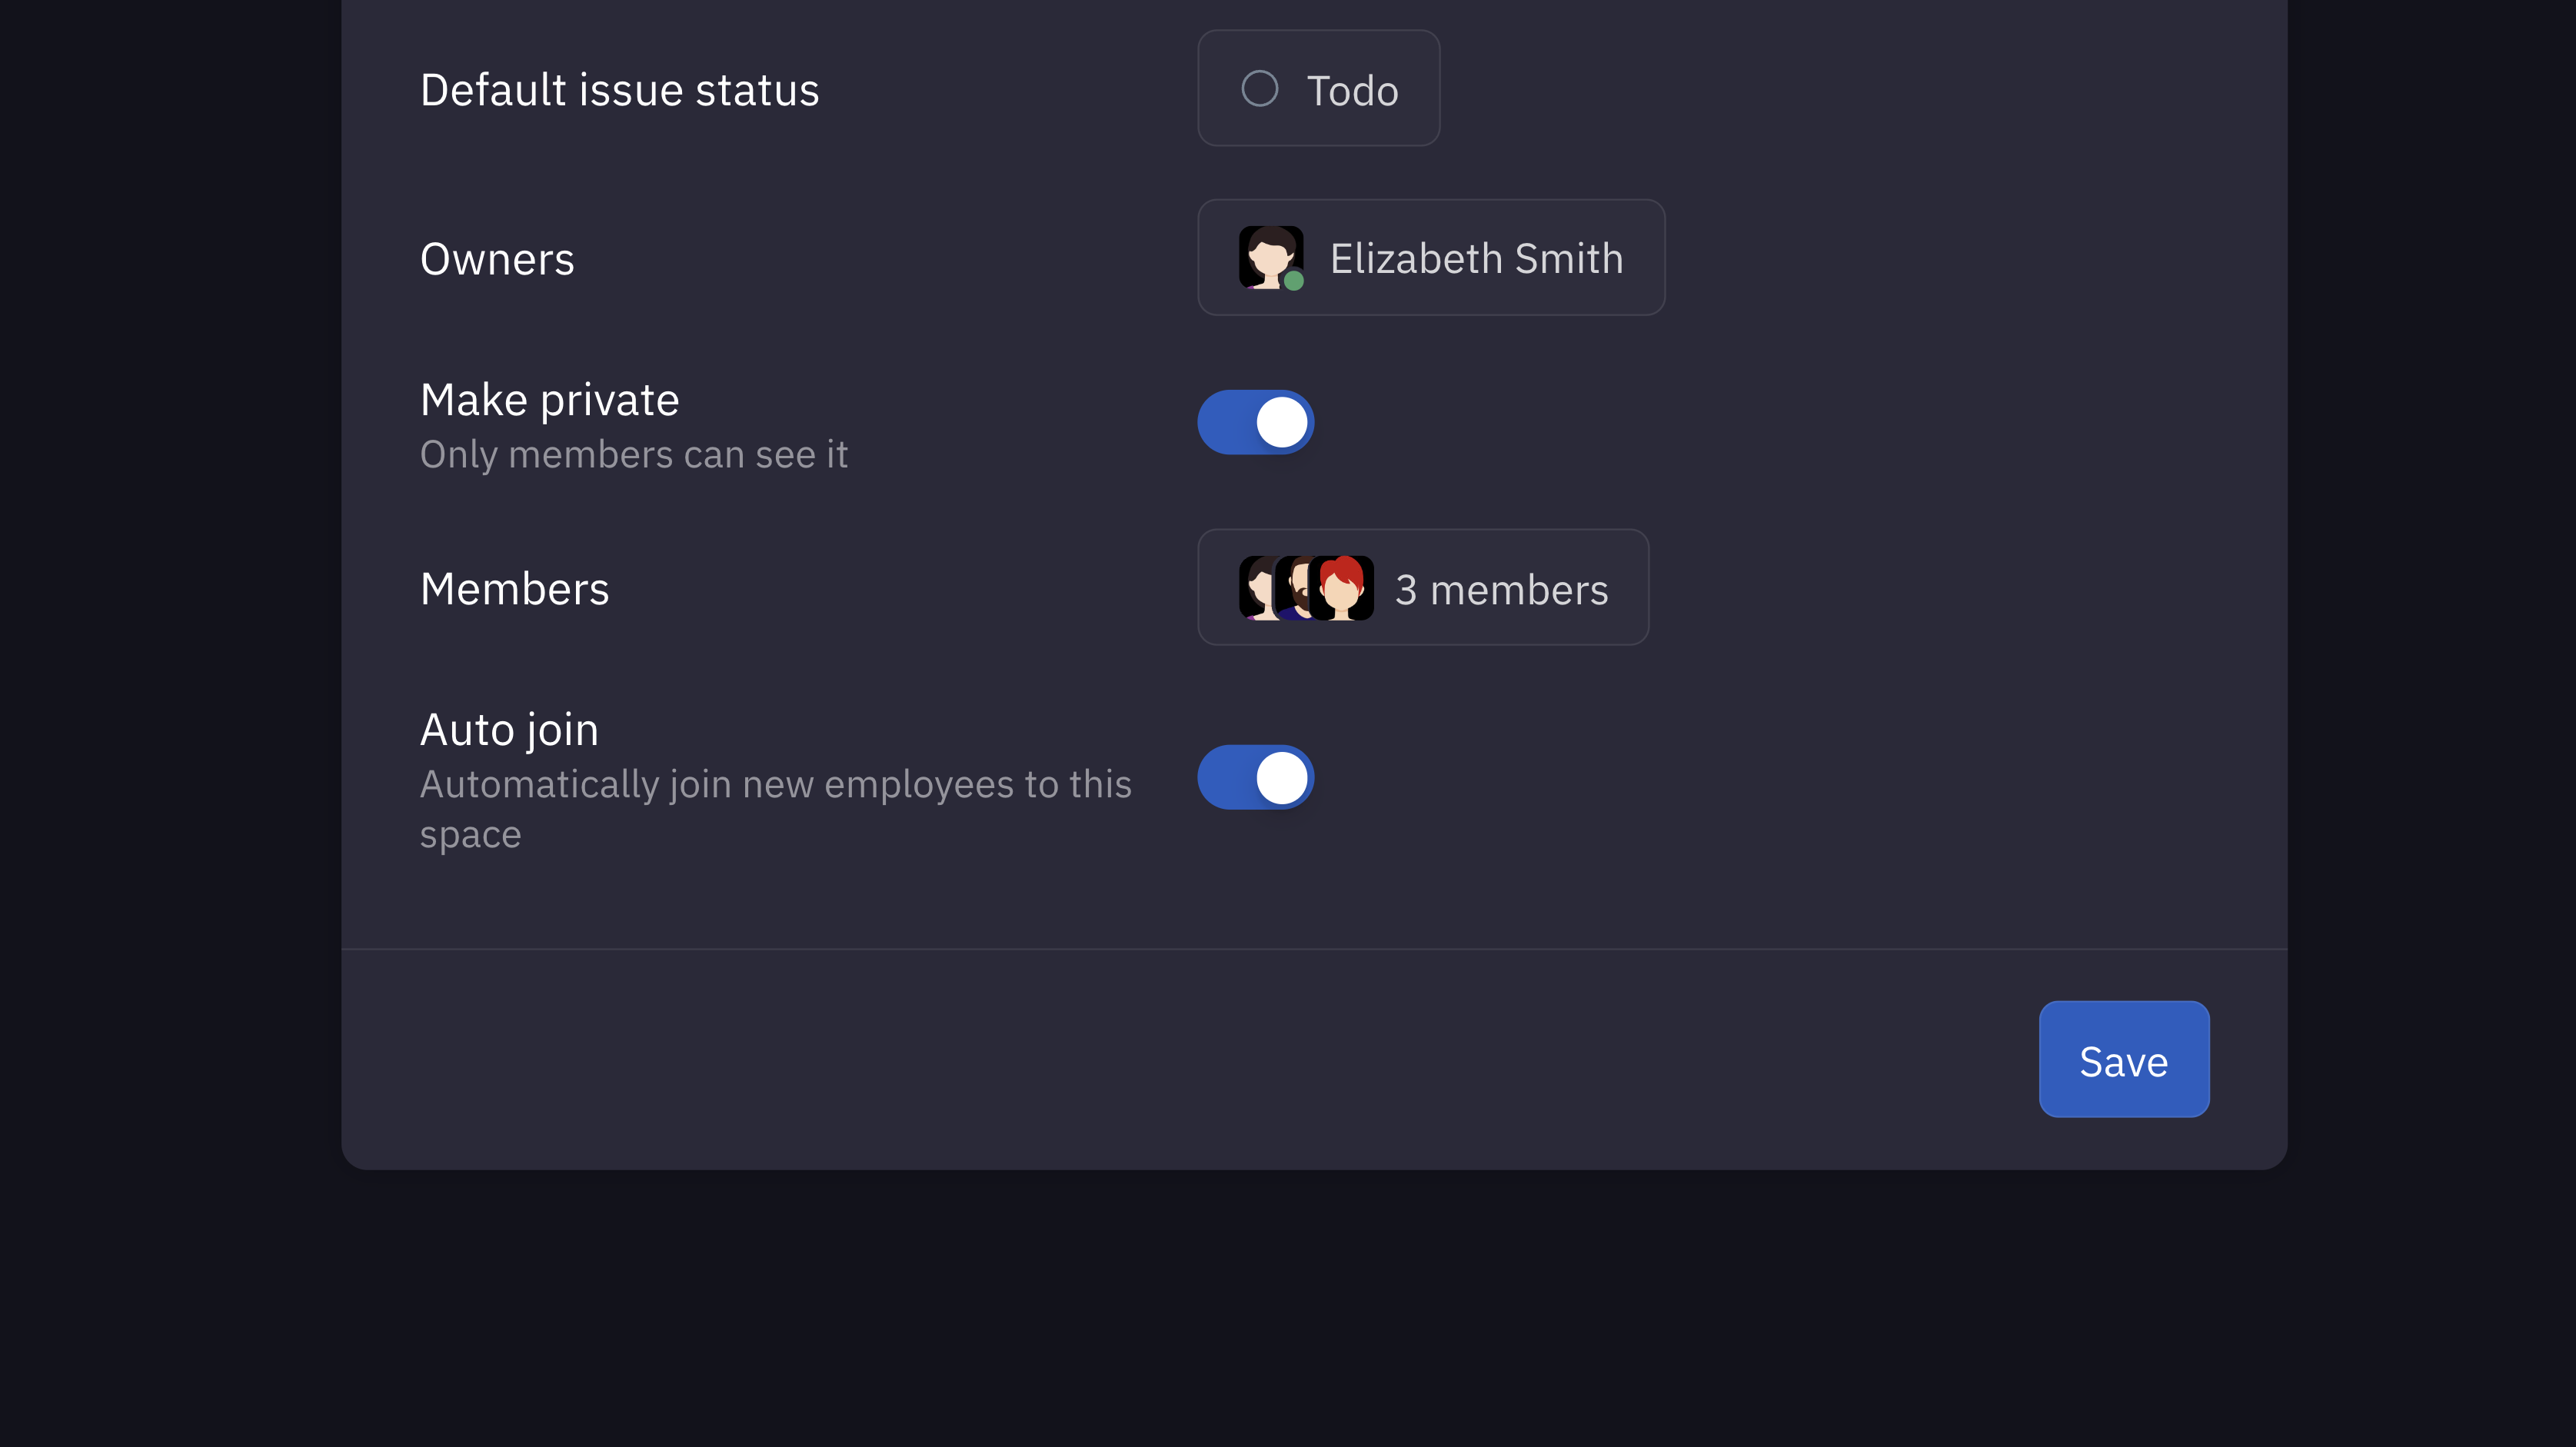The image size is (2576, 1447).
Task: Click the 'Default issue status' label
Action: [x=619, y=90]
